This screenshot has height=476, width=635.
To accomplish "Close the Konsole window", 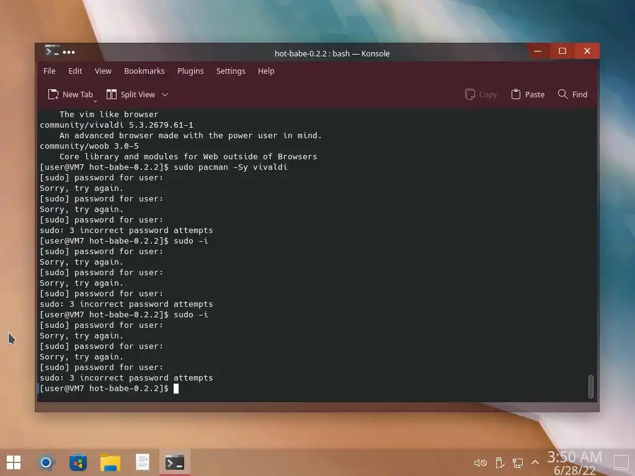I will coord(587,51).
